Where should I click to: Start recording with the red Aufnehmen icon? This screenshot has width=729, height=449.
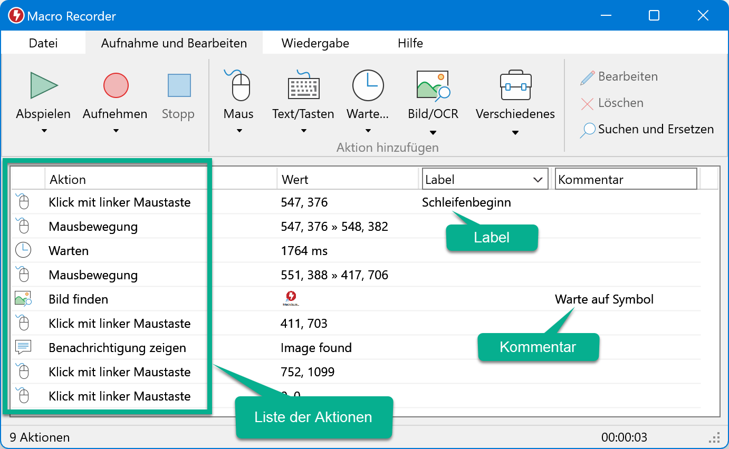coord(116,85)
